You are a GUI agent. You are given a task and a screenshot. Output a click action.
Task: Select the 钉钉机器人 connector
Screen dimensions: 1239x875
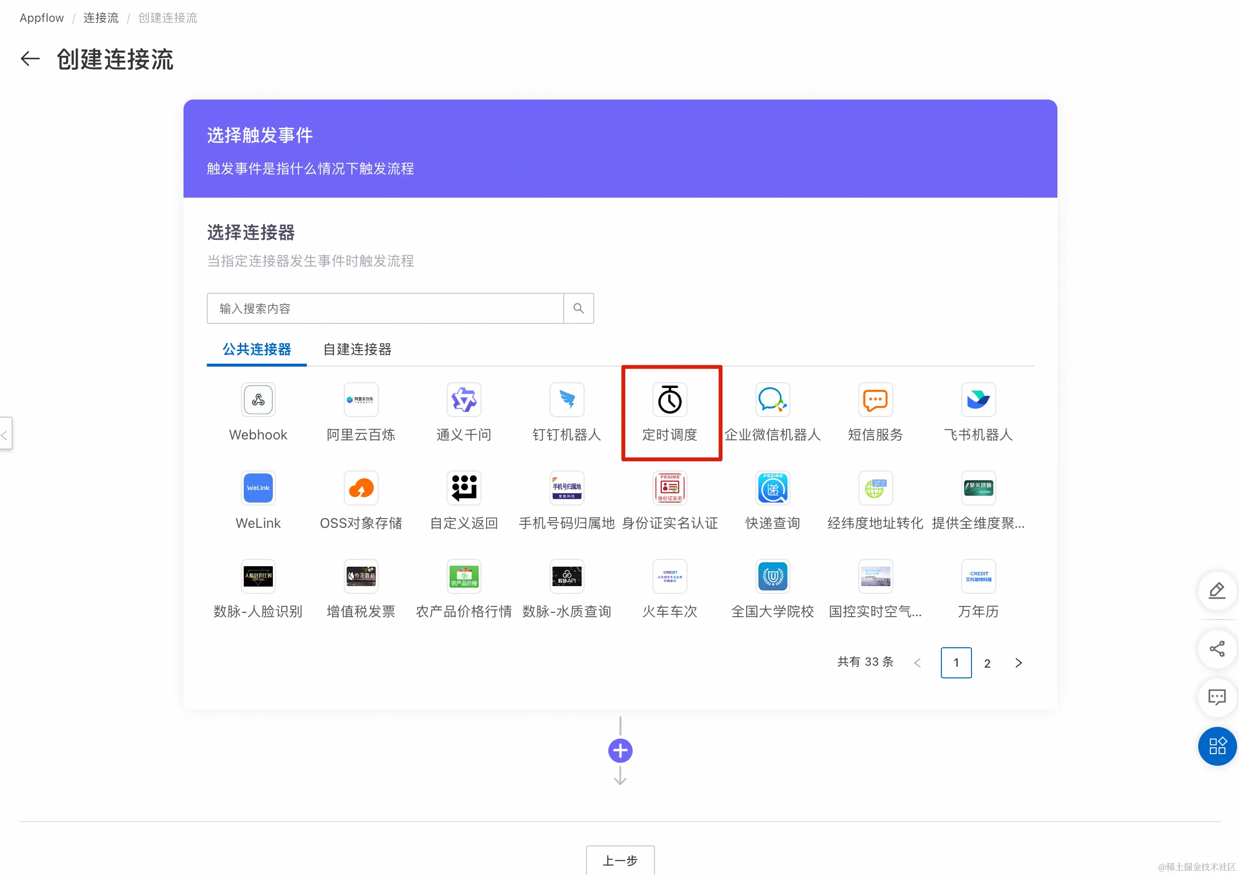click(x=567, y=400)
